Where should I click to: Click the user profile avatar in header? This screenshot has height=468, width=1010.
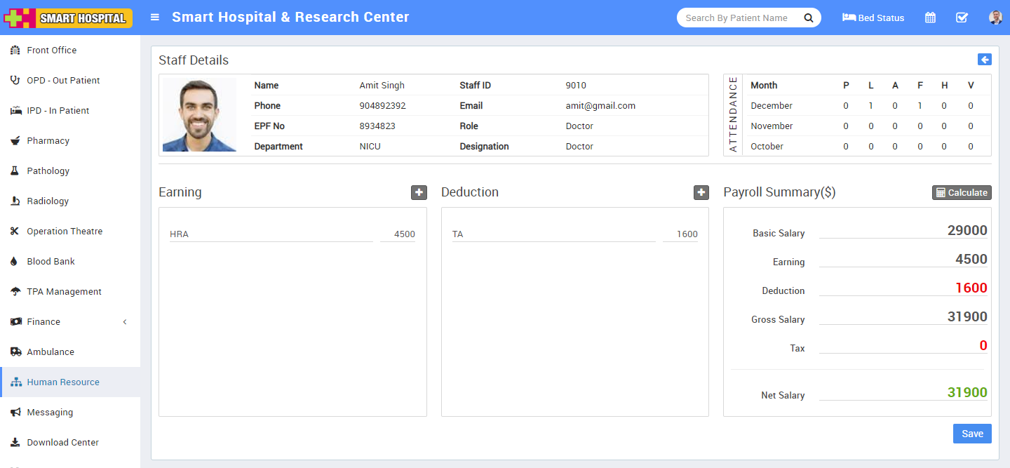click(995, 18)
